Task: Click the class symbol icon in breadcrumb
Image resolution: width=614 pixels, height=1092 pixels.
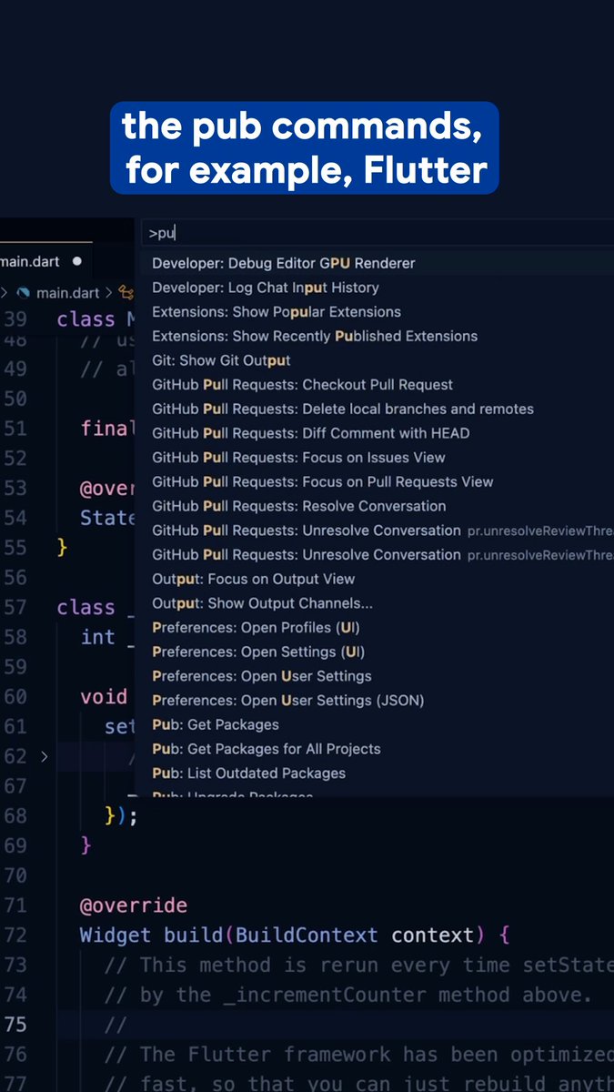Action: click(126, 292)
